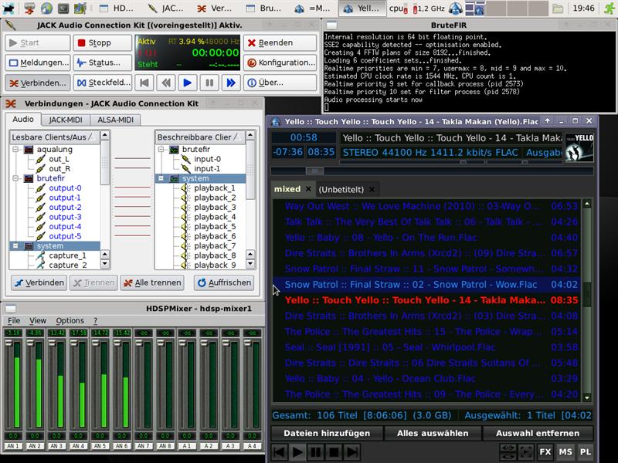Pause the JACK transport

(x=209, y=82)
